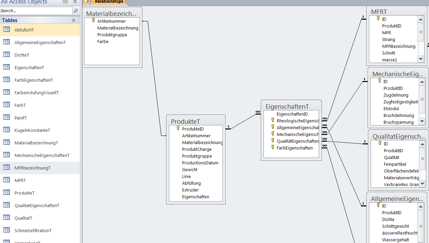The width and height of the screenshot is (429, 243).
Task: Click the MFRT field list scrollbar thumb
Action: pyautogui.click(x=421, y=32)
